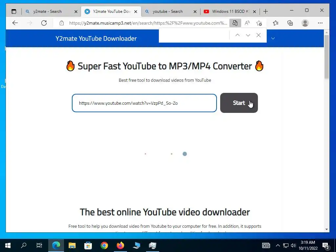Screen dimensions: 336x252
Task: Click the Microsoft Edge taskbar icon
Action: pyautogui.click(x=56, y=245)
